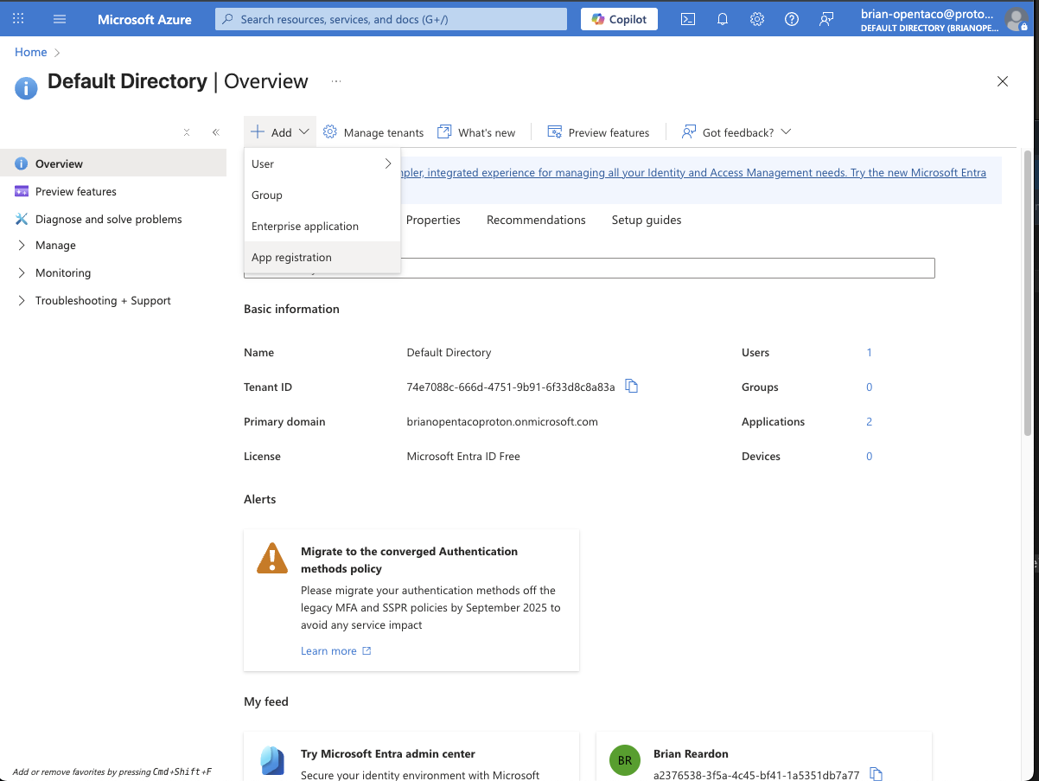
Task: Copy Brian Reardon's object ID
Action: pos(876,774)
